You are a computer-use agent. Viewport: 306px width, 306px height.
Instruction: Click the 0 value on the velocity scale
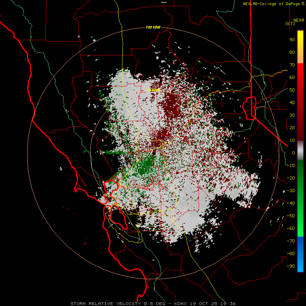click(x=293, y=153)
